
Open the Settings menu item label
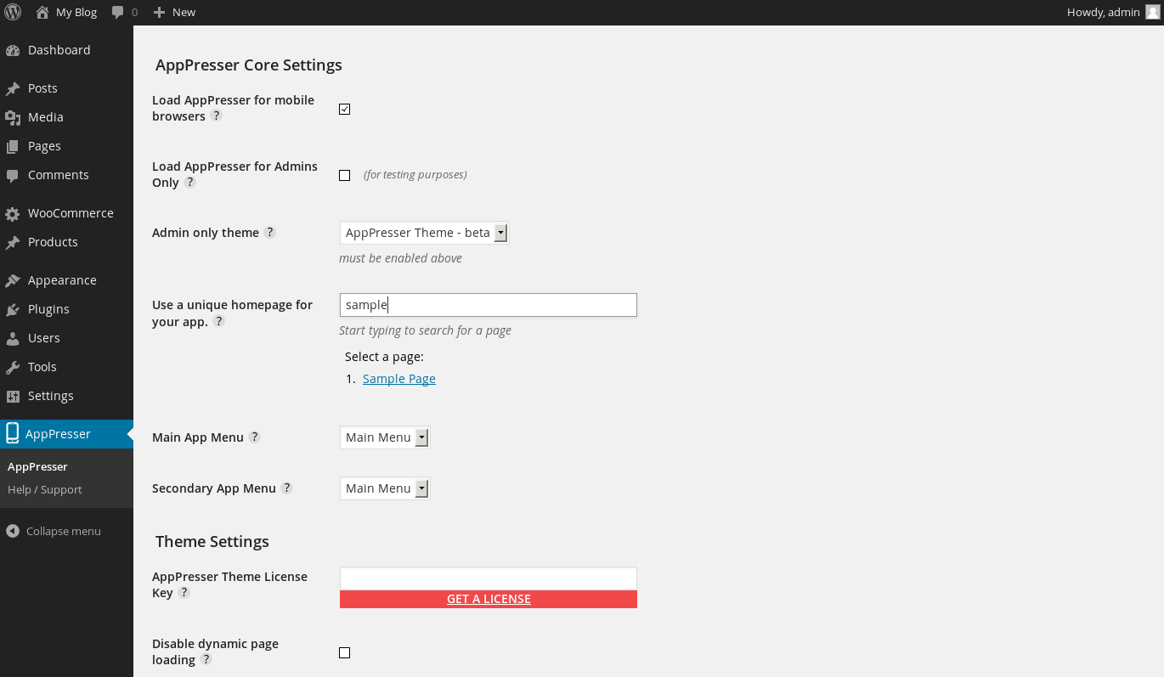click(51, 396)
